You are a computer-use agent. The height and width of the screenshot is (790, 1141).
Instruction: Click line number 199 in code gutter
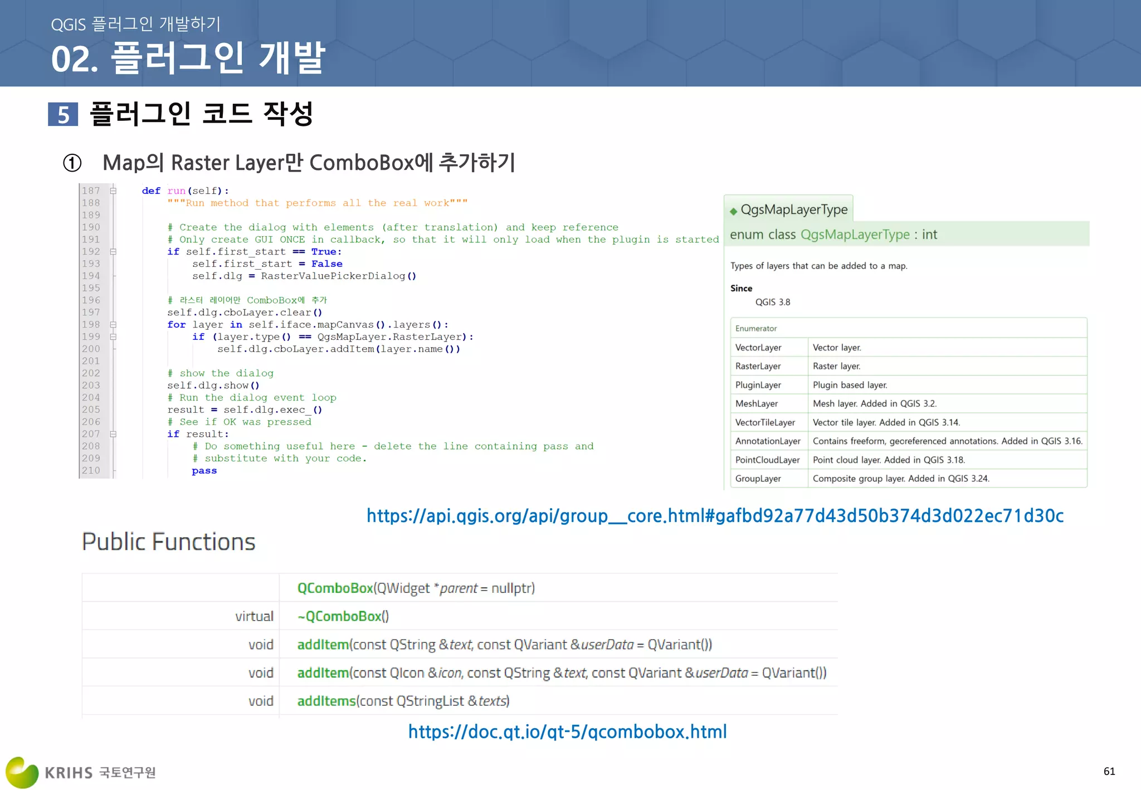(91, 337)
